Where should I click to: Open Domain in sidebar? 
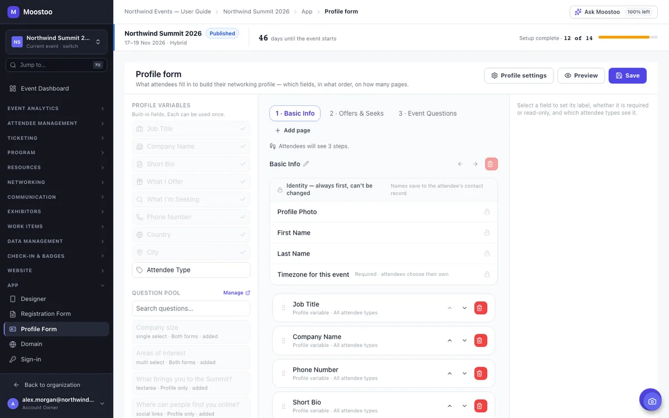pyautogui.click(x=56, y=344)
